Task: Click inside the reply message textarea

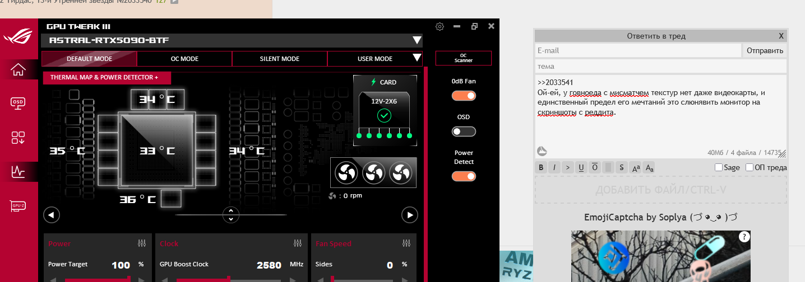Action: click(661, 116)
